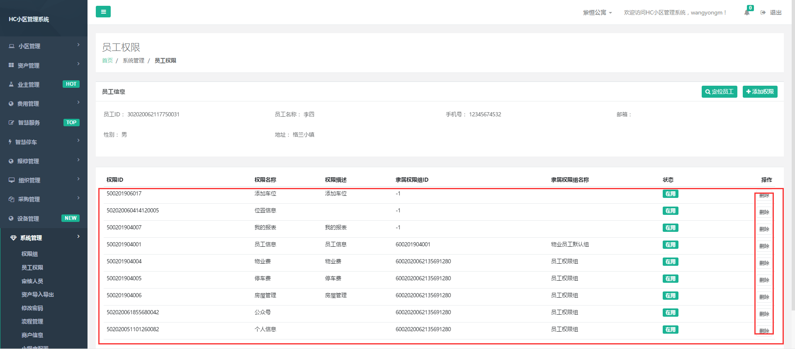The height and width of the screenshot is (349, 795).
Task: Open the 审核人员 submenu item
Action: click(x=32, y=281)
